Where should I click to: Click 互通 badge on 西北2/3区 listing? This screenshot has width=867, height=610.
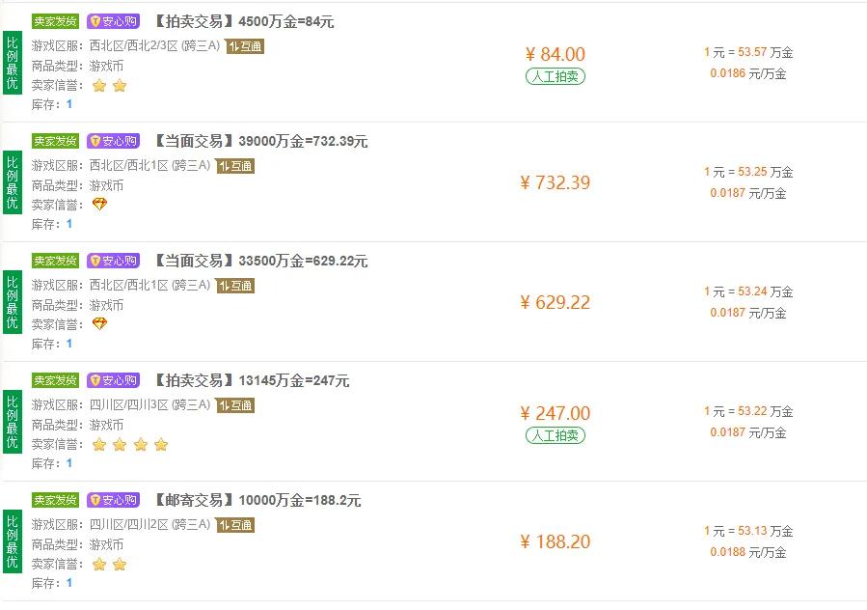point(245,46)
